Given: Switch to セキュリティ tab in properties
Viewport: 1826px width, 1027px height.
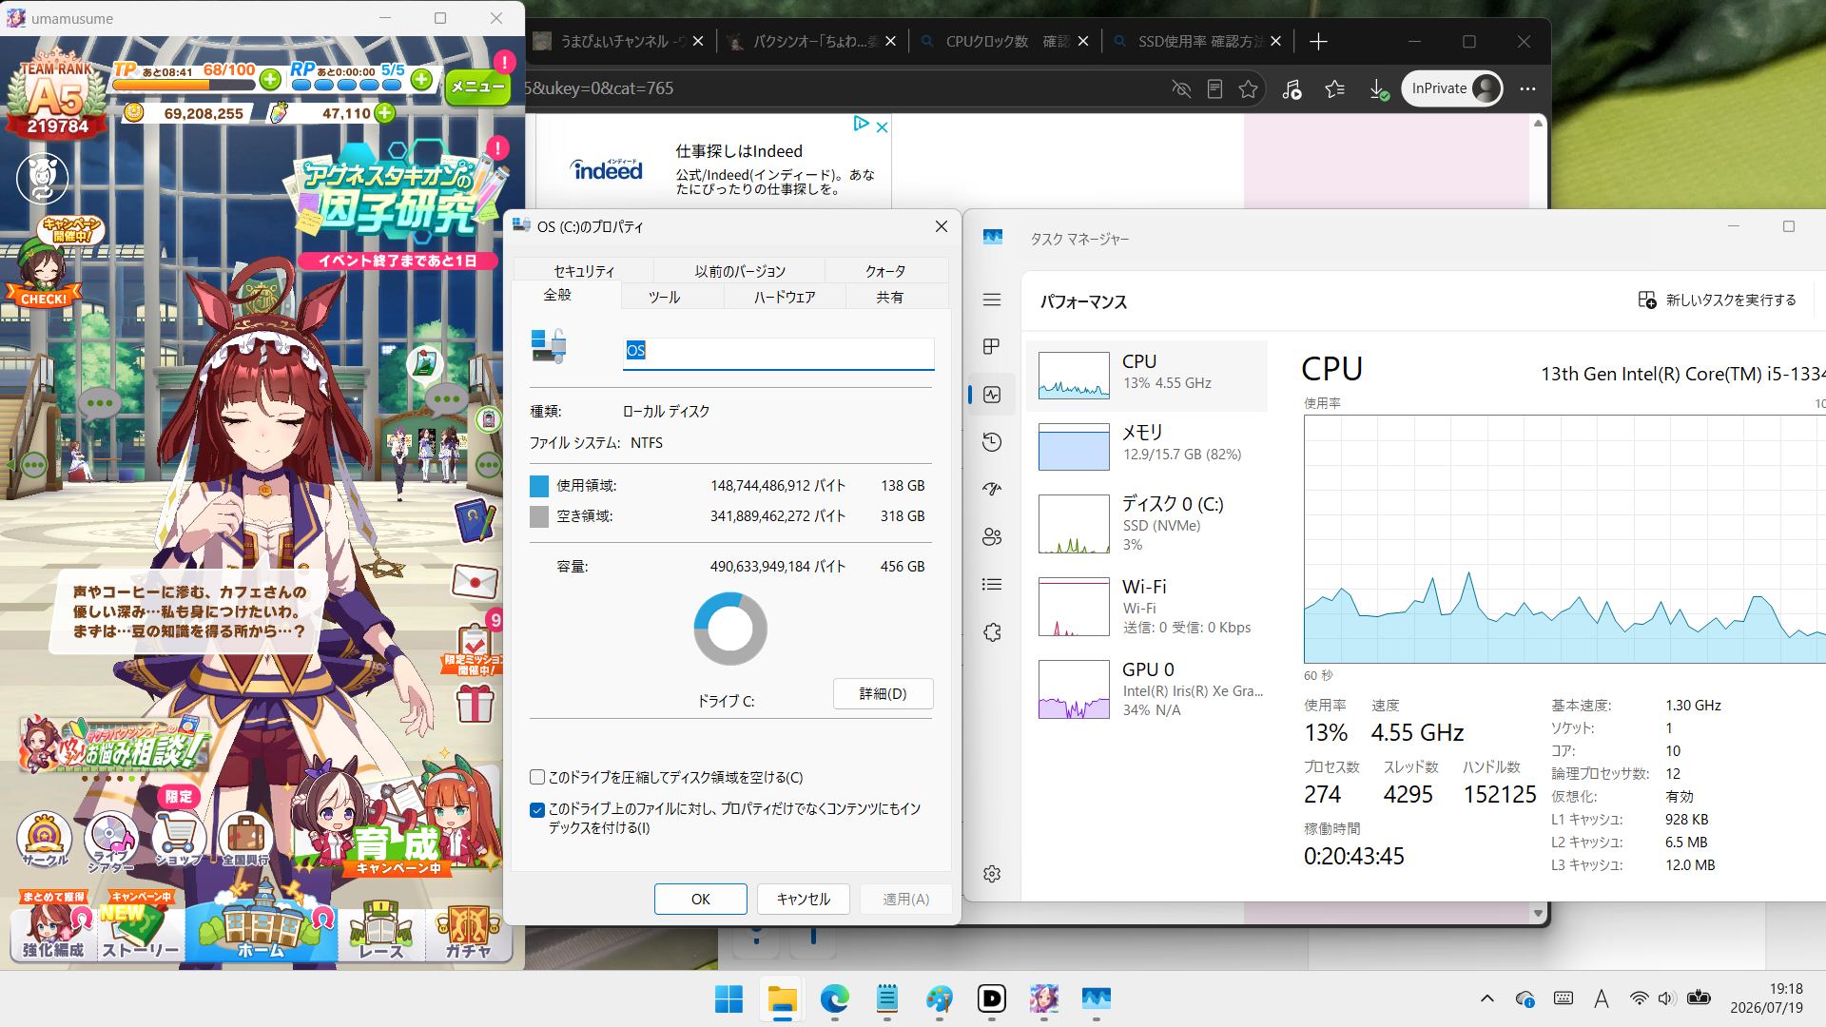Looking at the screenshot, I should click(584, 271).
